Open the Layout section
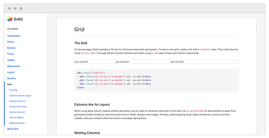The height and width of the screenshot is (138, 269). (x=11, y=72)
